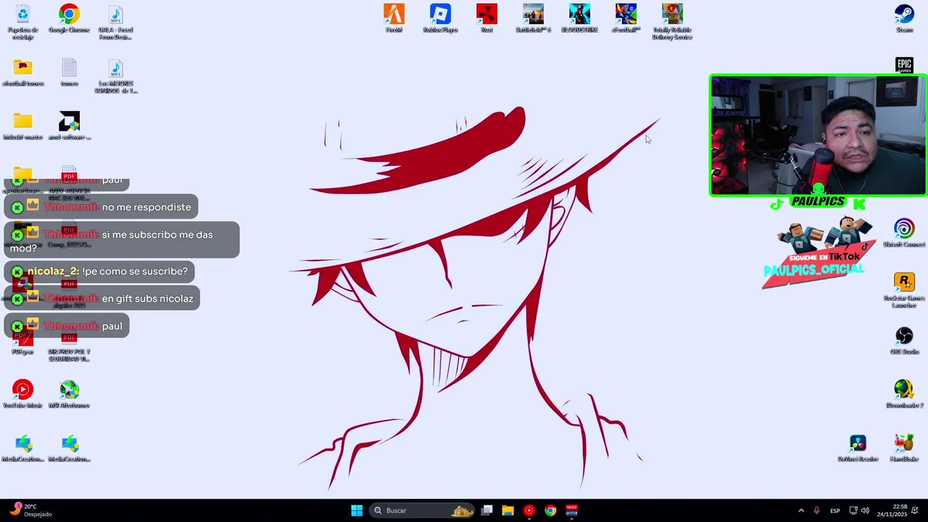The height and width of the screenshot is (522, 928).
Task: Select the Google Chrome desktop shortcut
Action: click(x=69, y=19)
